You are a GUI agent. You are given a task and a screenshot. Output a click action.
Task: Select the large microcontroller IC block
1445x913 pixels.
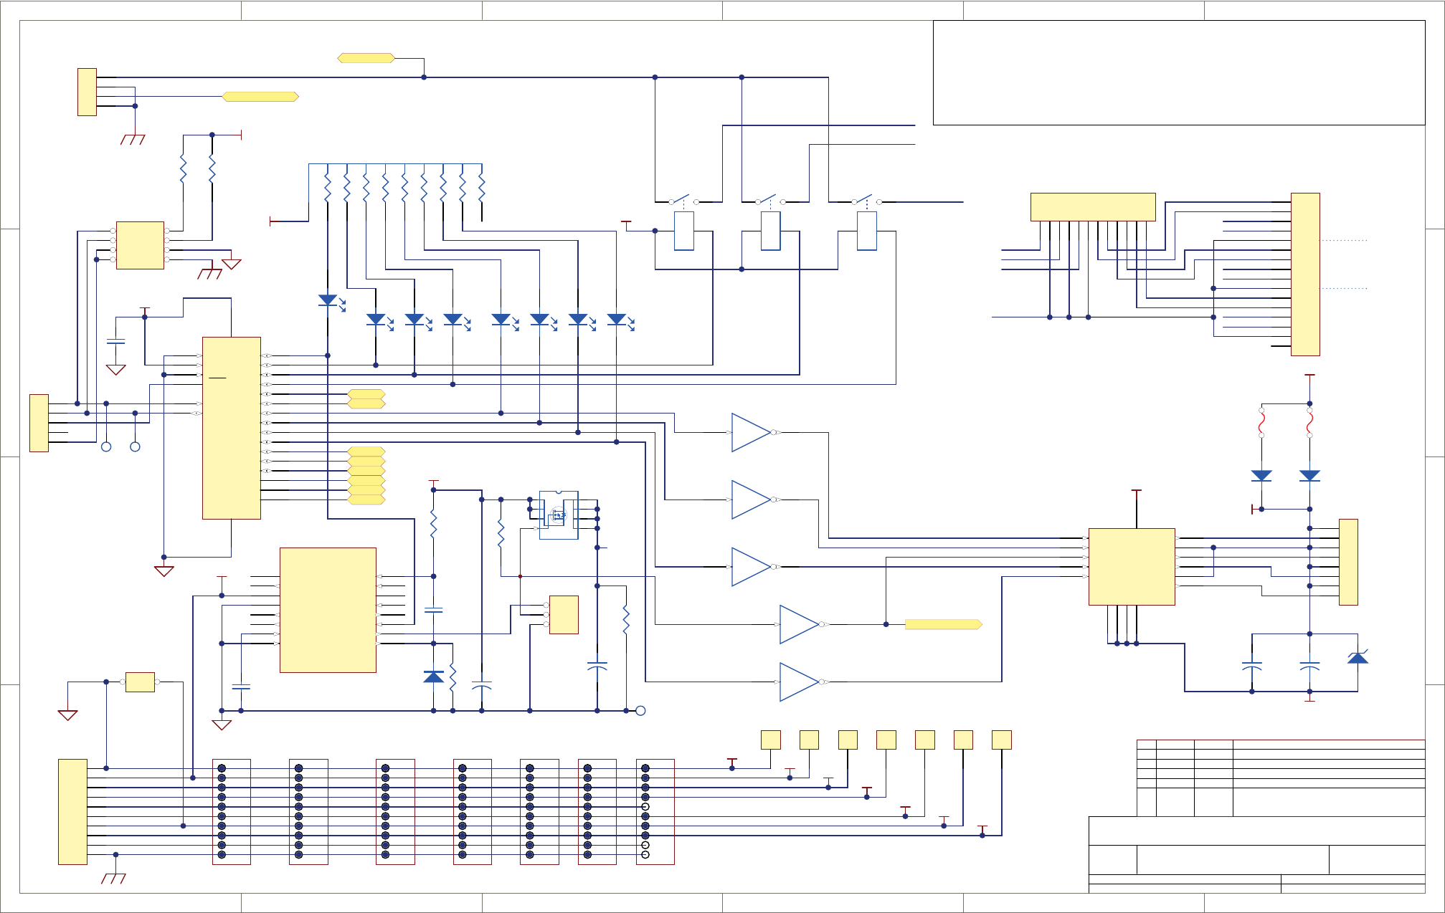click(x=231, y=428)
